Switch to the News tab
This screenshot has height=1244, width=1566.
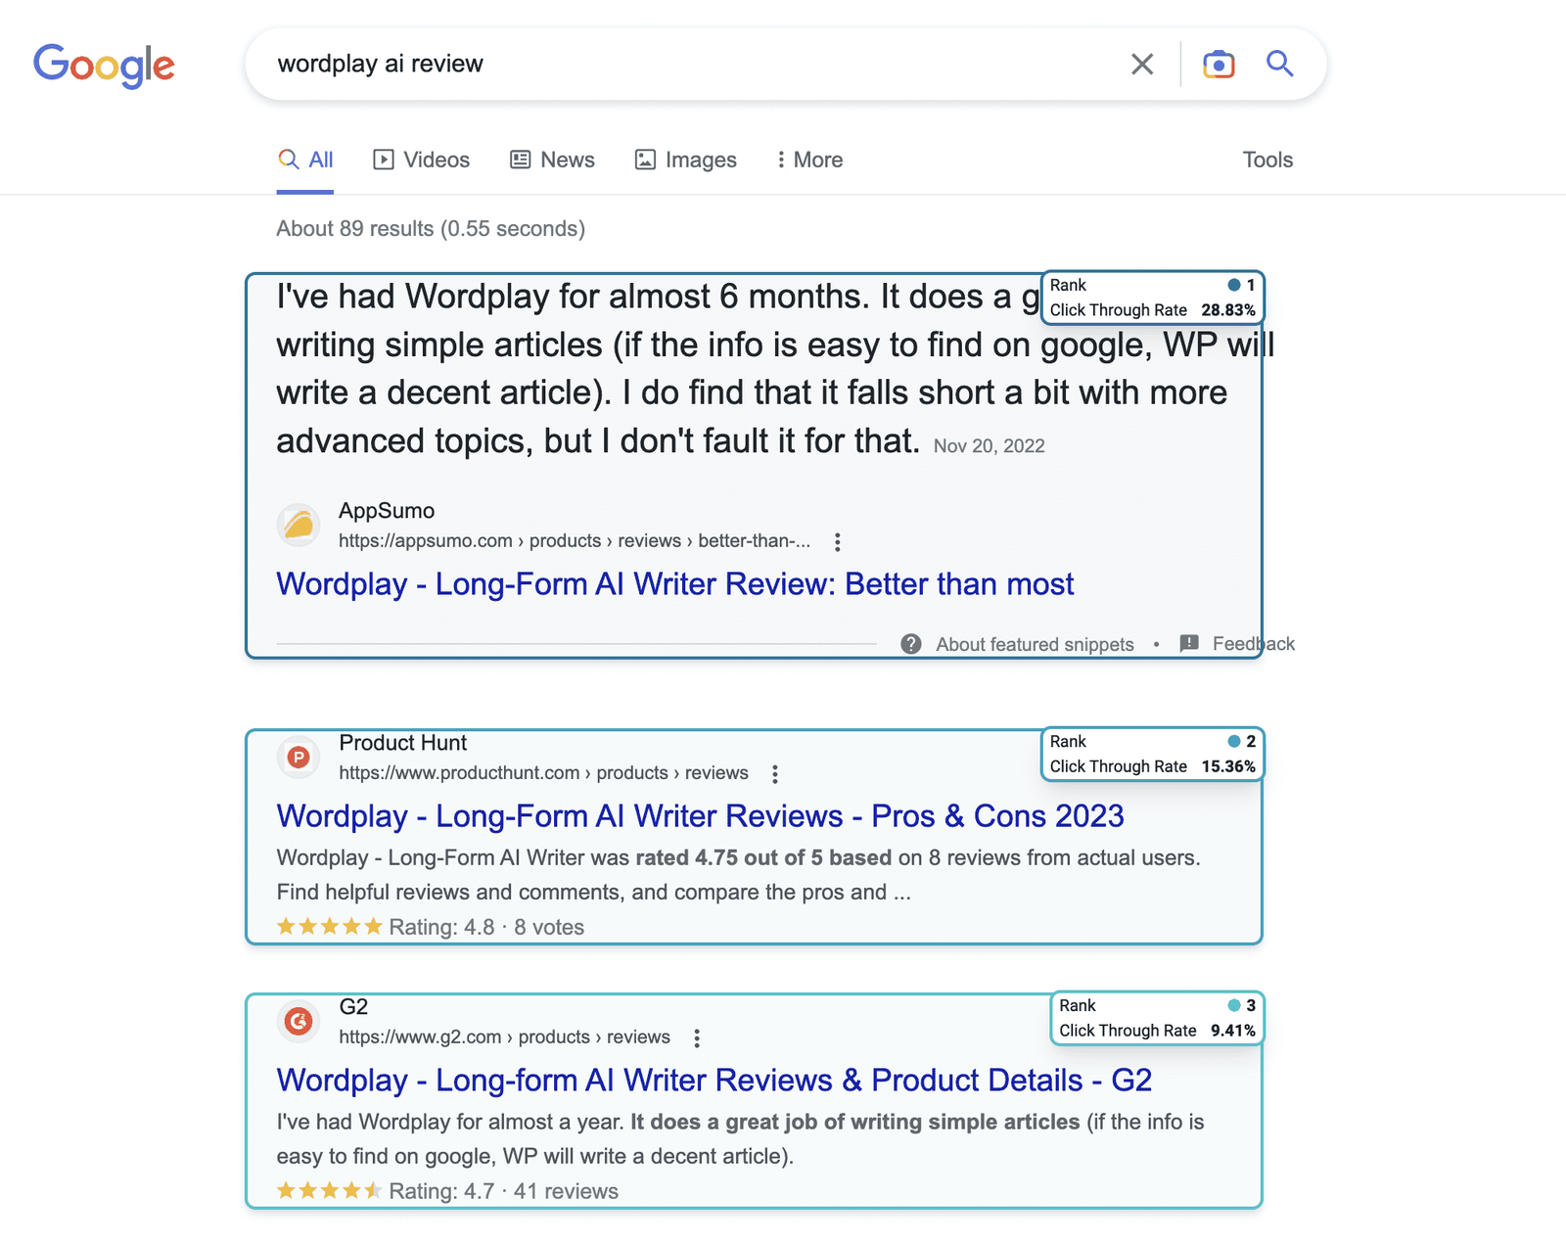[x=553, y=160]
